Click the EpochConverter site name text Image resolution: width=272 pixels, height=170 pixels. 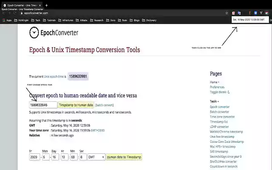coord(59,33)
